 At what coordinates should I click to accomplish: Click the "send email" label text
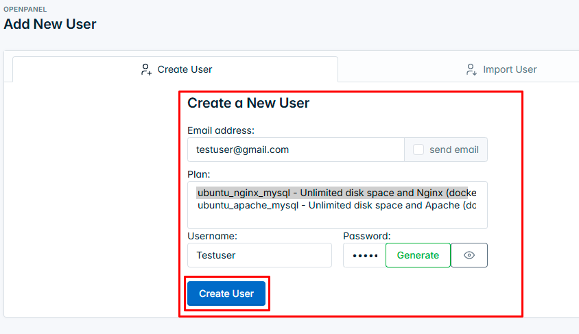pyautogui.click(x=453, y=150)
